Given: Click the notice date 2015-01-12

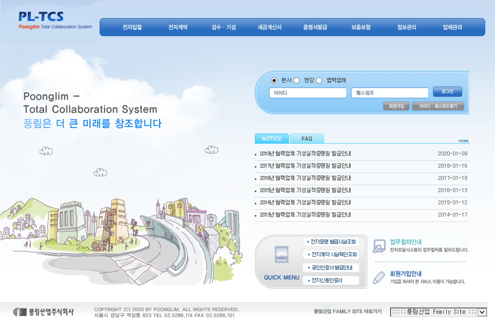Looking at the screenshot, I should coord(453,203).
